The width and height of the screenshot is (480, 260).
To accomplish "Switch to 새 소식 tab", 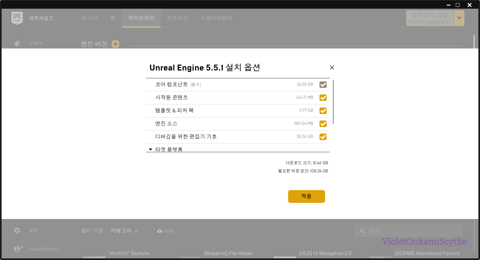I will (89, 18).
